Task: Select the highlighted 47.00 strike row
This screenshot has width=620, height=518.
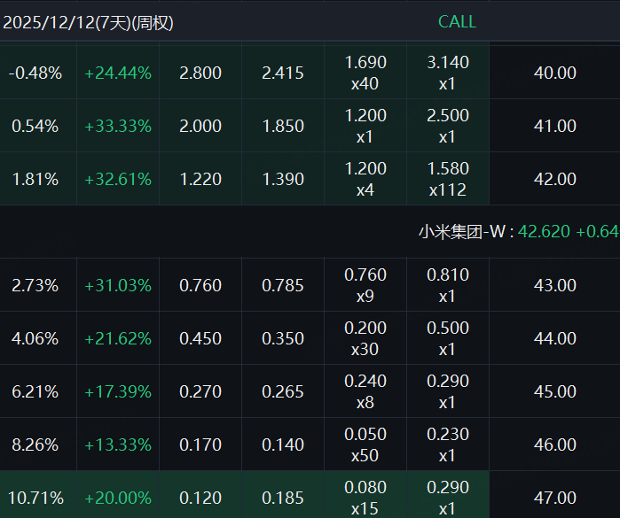Action: pos(555,498)
